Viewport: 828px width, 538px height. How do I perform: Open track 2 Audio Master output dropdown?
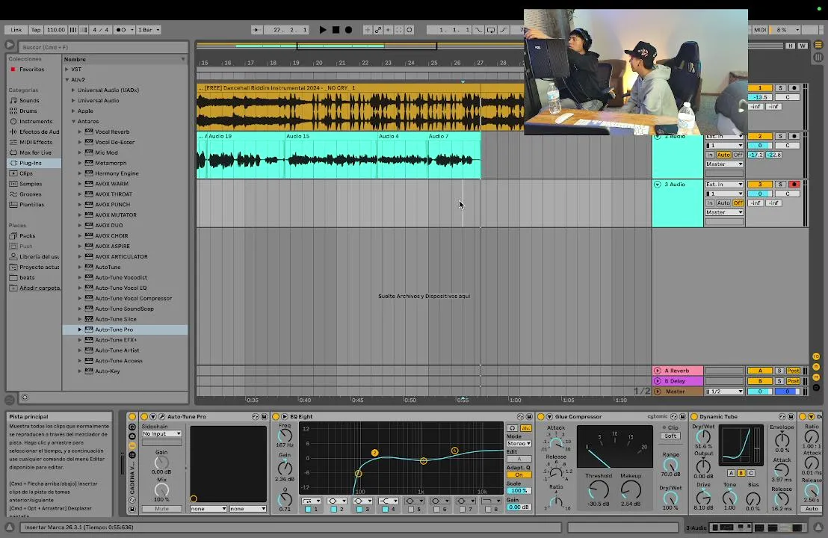[x=724, y=164]
